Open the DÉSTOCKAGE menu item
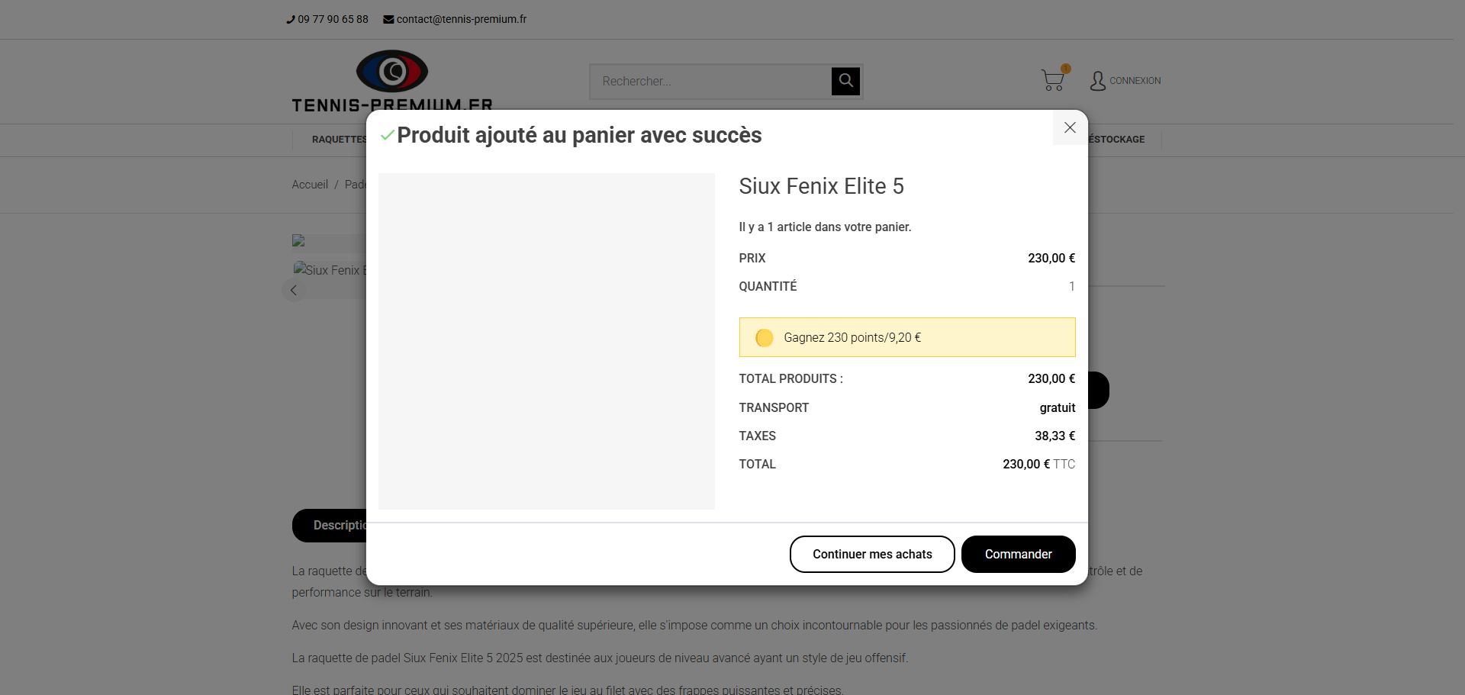The image size is (1465, 695). [x=1118, y=140]
